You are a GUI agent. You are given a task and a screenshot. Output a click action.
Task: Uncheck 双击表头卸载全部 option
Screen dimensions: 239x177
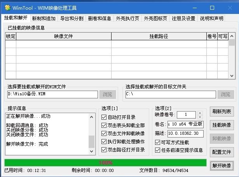click(104, 125)
